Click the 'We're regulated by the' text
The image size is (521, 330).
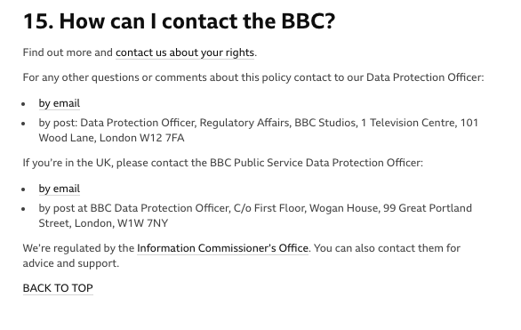click(x=78, y=248)
